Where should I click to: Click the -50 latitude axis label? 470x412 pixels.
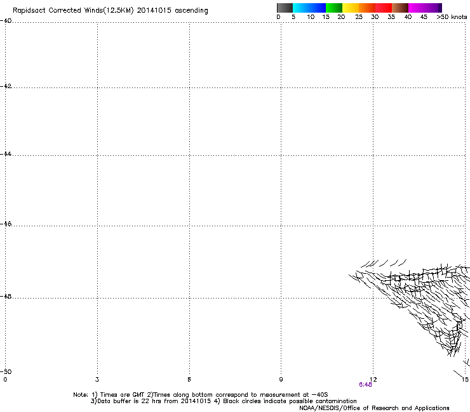click(x=6, y=371)
